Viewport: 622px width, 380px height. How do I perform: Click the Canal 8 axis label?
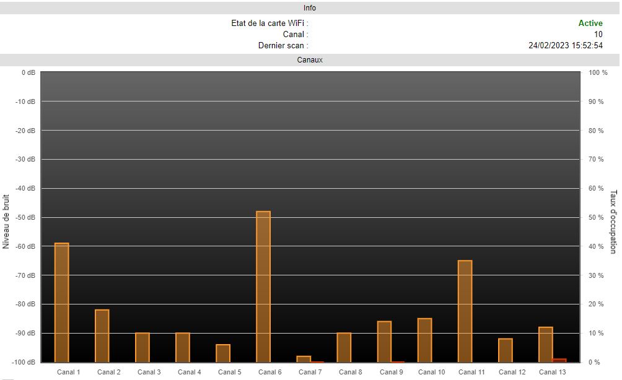(x=351, y=372)
